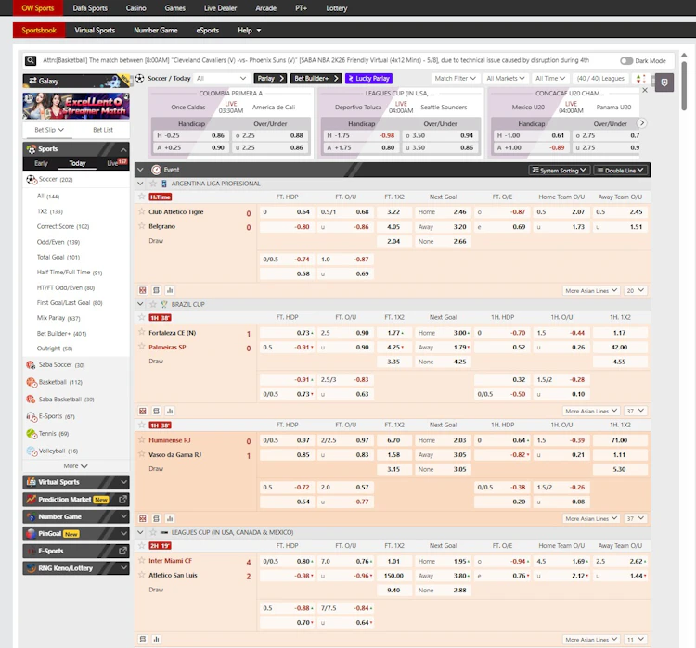Click the Galaxy swap icon
The height and width of the screenshot is (648, 696).
pos(32,81)
